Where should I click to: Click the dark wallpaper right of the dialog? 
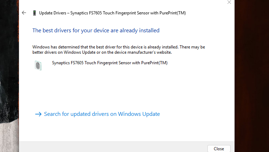251,70
